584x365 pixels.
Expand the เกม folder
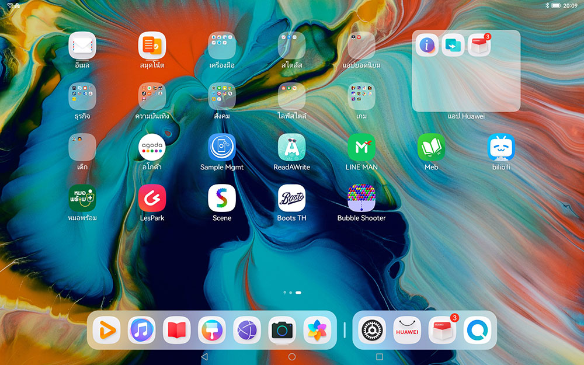(x=361, y=97)
